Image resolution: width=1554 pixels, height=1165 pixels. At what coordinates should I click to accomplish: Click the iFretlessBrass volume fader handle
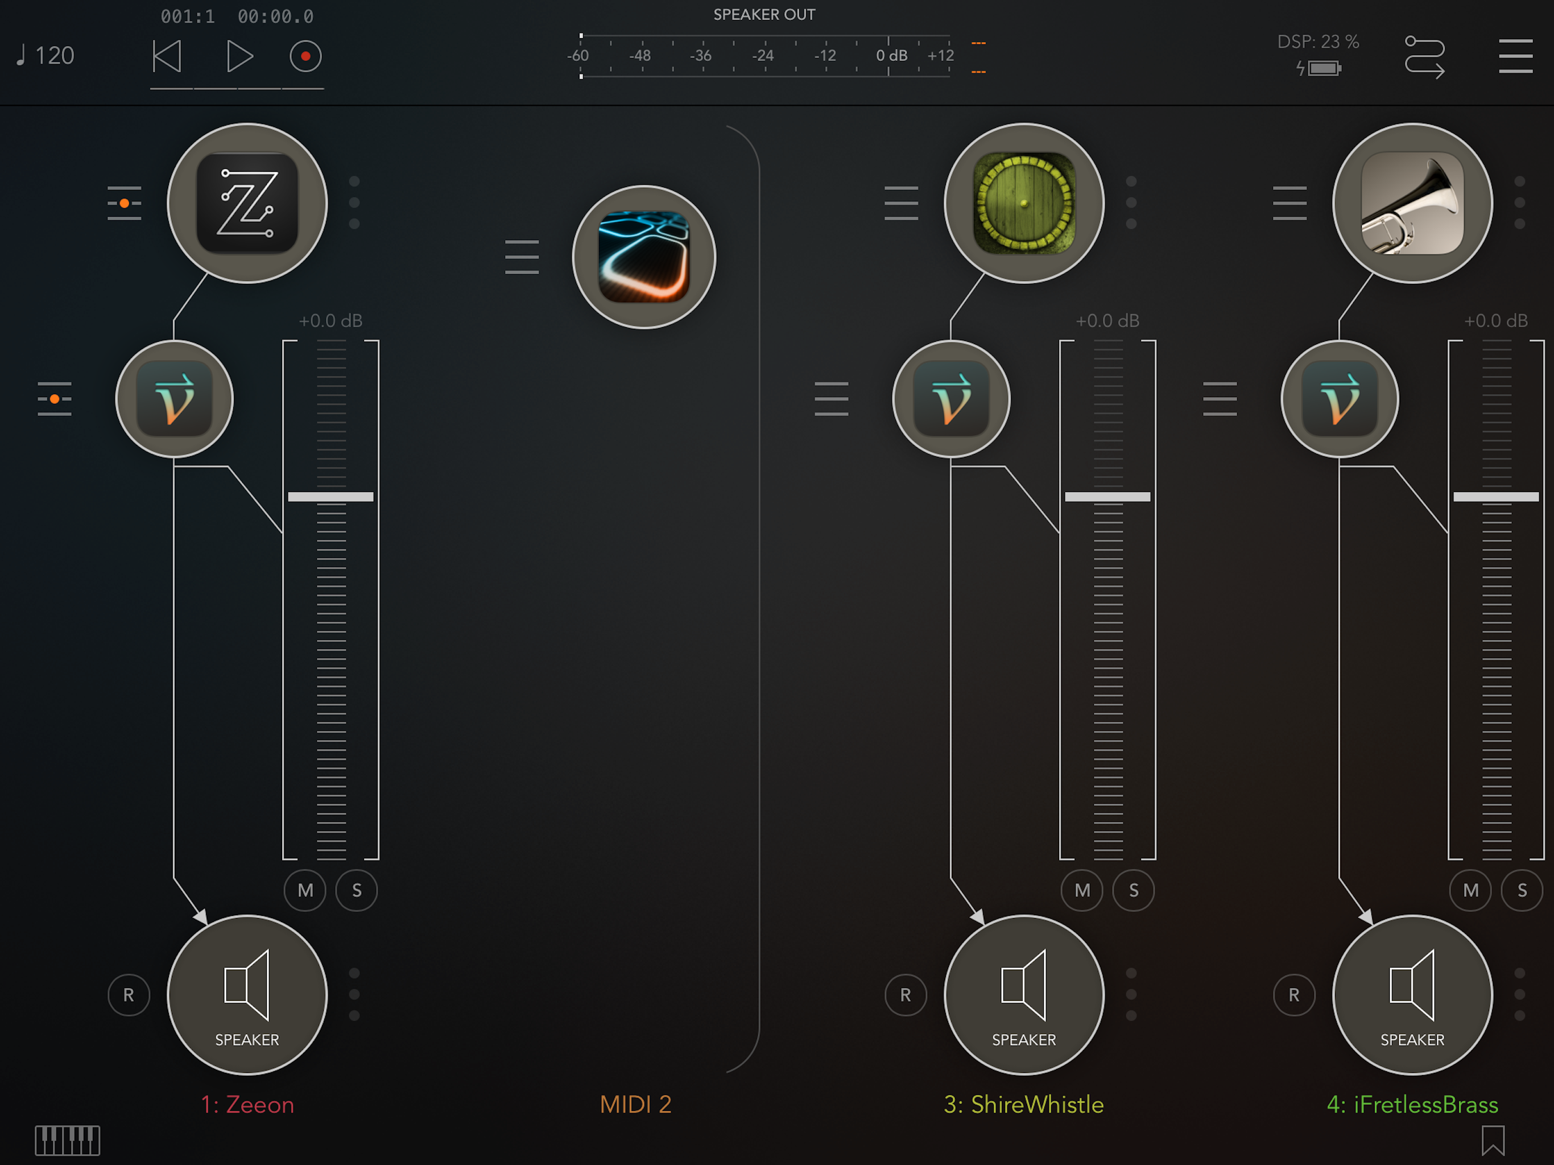[x=1495, y=497]
